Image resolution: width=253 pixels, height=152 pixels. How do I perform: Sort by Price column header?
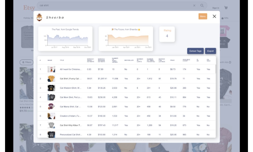[x=172, y=60]
